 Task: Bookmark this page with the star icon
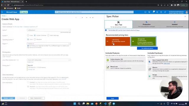168,5
